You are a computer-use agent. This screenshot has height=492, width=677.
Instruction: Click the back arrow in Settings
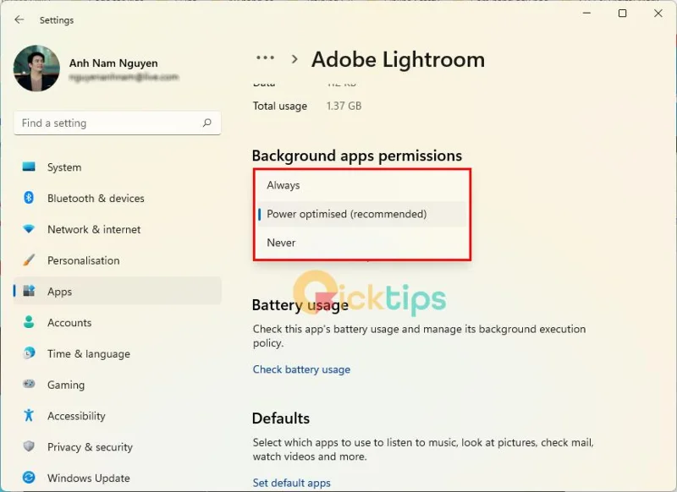coord(19,19)
